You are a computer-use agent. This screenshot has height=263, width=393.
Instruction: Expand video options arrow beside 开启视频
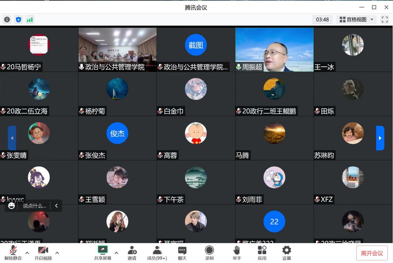tap(57, 253)
